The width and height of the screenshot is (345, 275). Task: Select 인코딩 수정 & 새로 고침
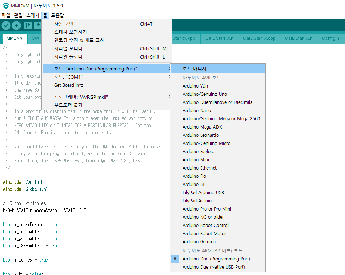106,40
